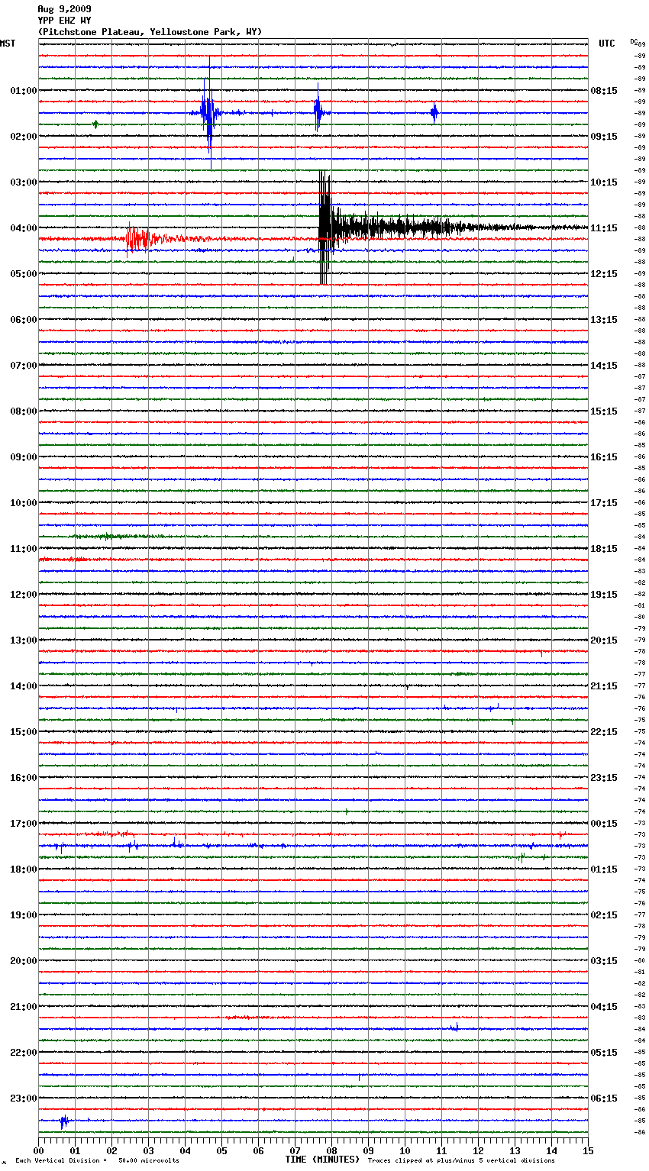Select the 04:00 MST time label
The width and height of the screenshot is (649, 1171).
point(24,227)
